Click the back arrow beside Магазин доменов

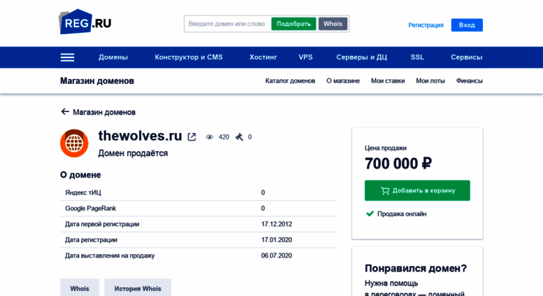[65, 111]
